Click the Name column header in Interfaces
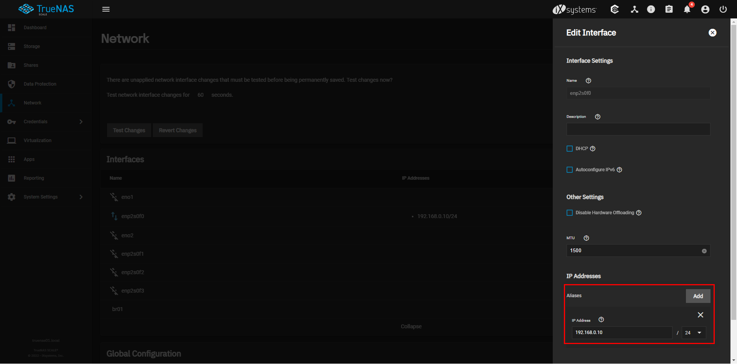Viewport: 737px width, 364px height. [116, 178]
